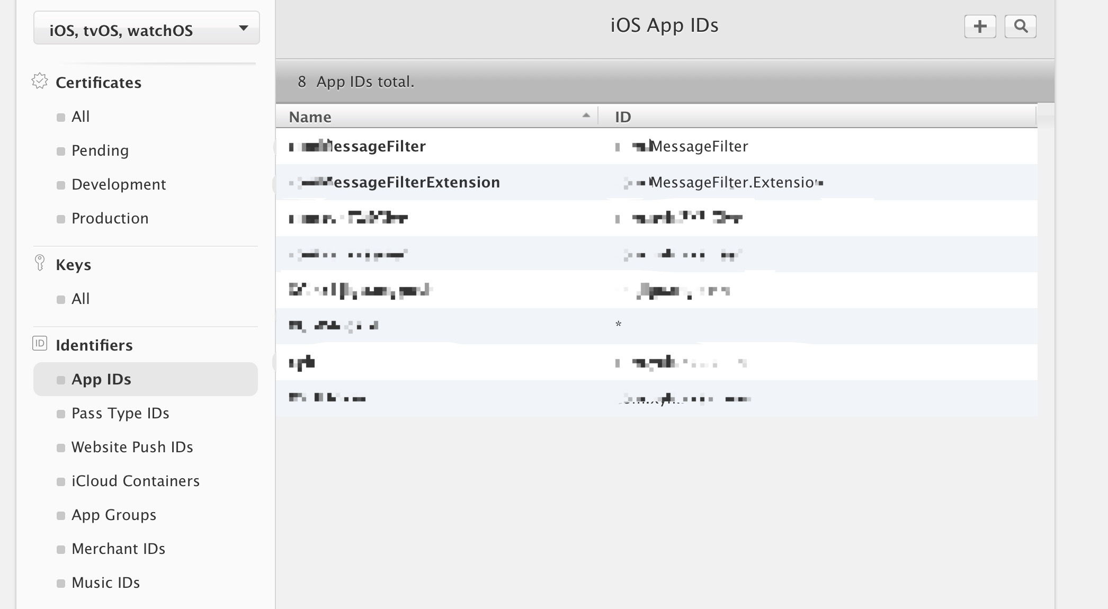1108x609 pixels.
Task: Click the Certificates seal icon
Action: [x=40, y=82]
